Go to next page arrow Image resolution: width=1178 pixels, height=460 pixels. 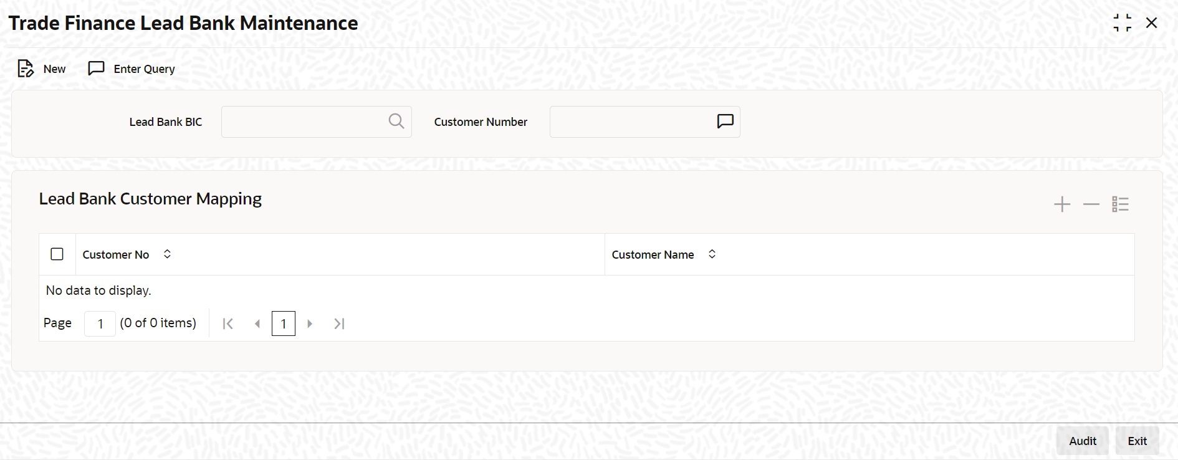(x=310, y=323)
